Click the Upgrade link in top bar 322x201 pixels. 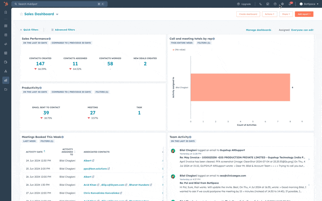(x=244, y=4)
